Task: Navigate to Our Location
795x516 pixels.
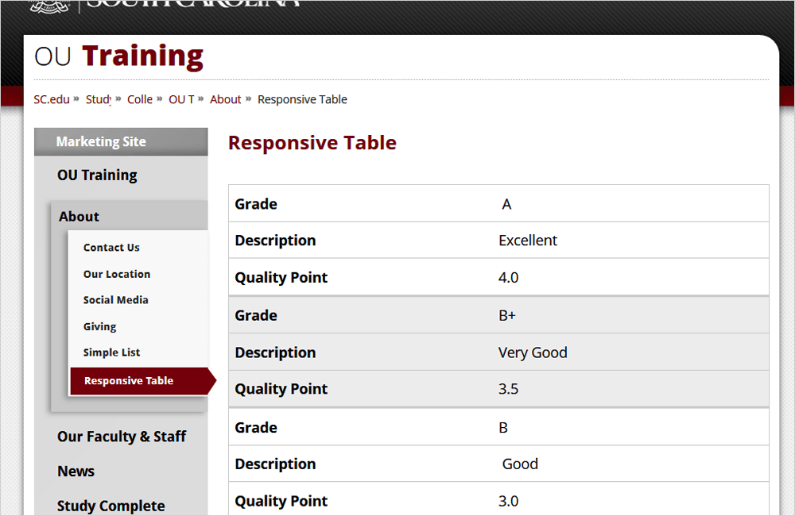Action: click(x=116, y=274)
